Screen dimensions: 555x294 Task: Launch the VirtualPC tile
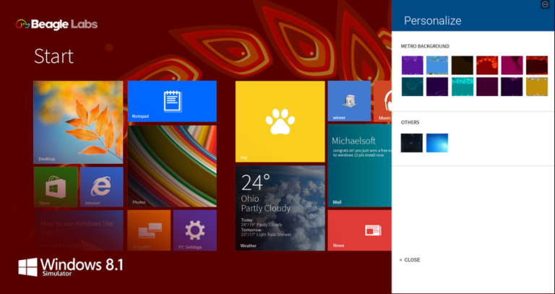[149, 230]
